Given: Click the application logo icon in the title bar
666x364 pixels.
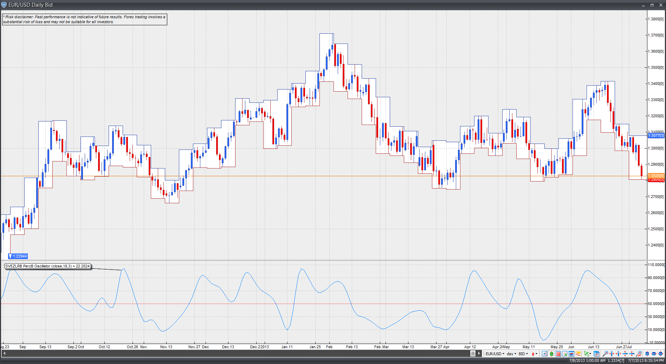Looking at the screenshot, I should [4, 5].
